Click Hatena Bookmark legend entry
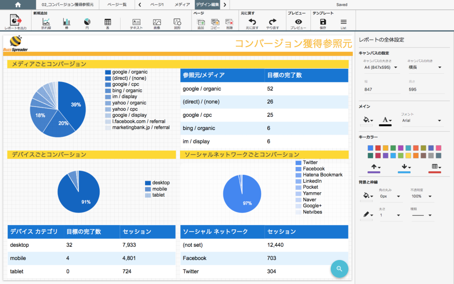 (319, 175)
